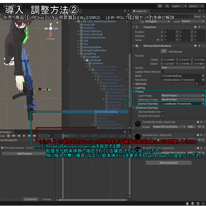Click the Add Property button
Image resolution: width=206 pixels, height=206 pixels.
point(25,154)
